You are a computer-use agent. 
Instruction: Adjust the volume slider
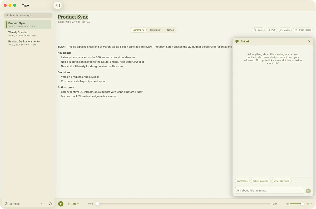tap(297, 204)
